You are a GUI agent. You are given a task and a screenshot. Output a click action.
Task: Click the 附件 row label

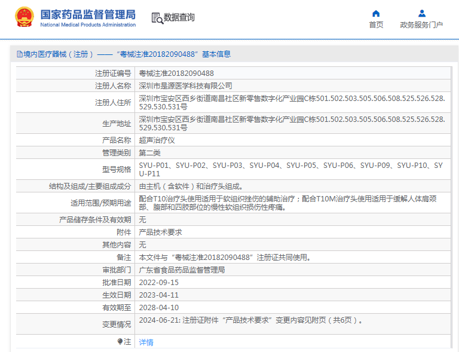tap(124, 232)
